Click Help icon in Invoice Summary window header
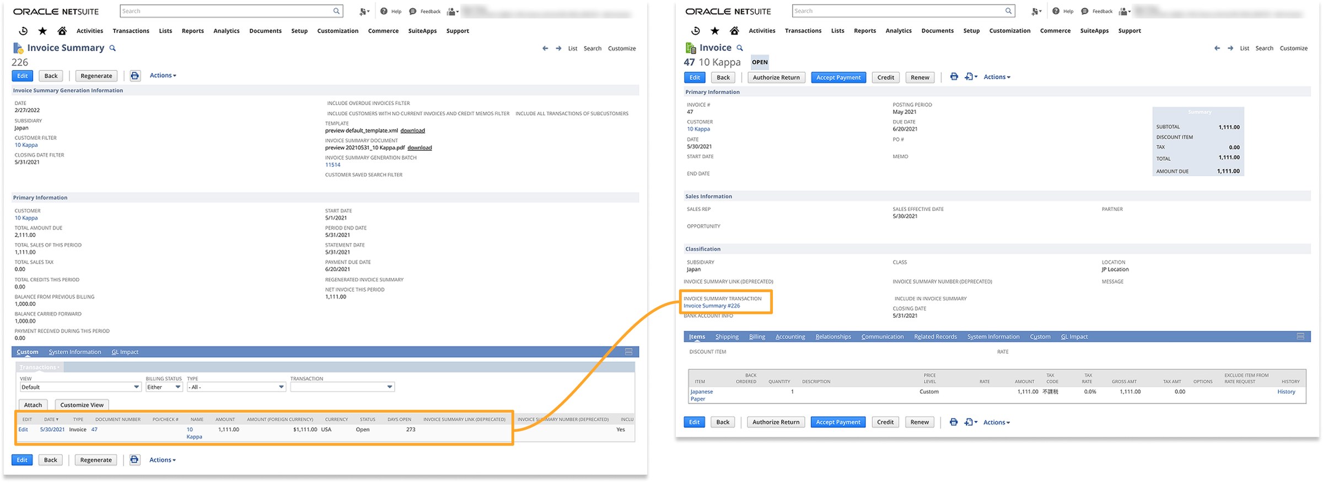 [384, 11]
